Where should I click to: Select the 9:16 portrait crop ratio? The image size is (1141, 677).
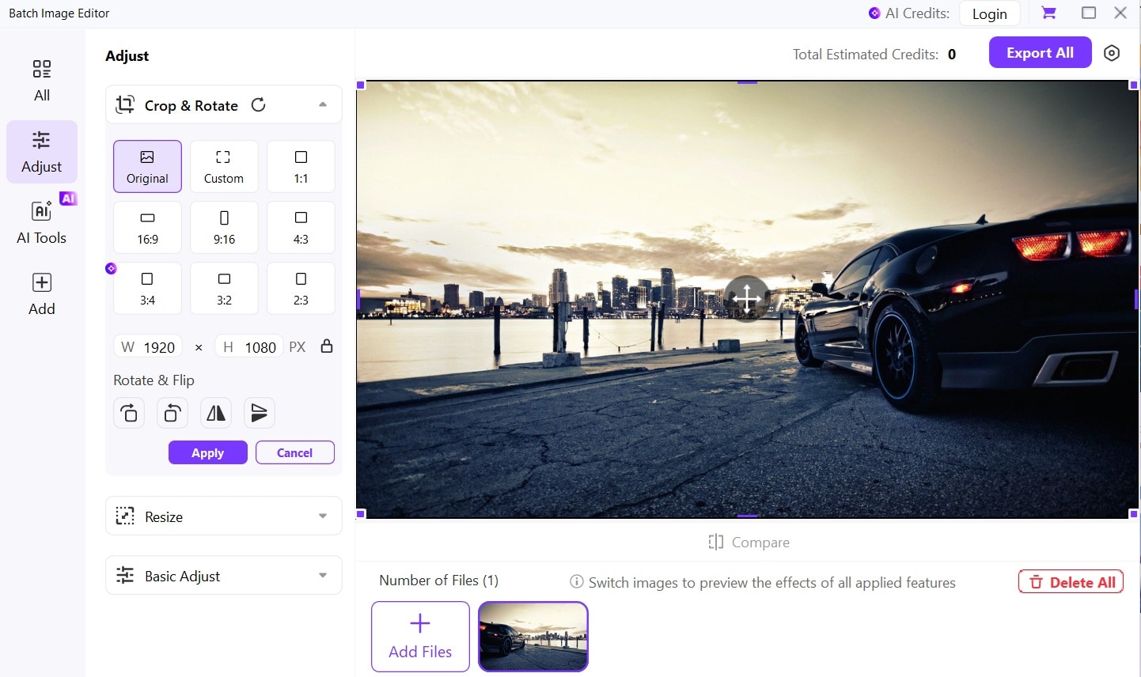tap(224, 227)
